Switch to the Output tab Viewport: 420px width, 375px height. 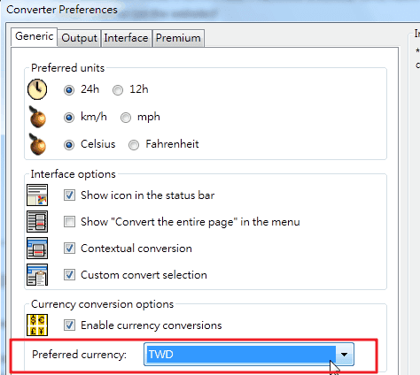[x=79, y=38]
